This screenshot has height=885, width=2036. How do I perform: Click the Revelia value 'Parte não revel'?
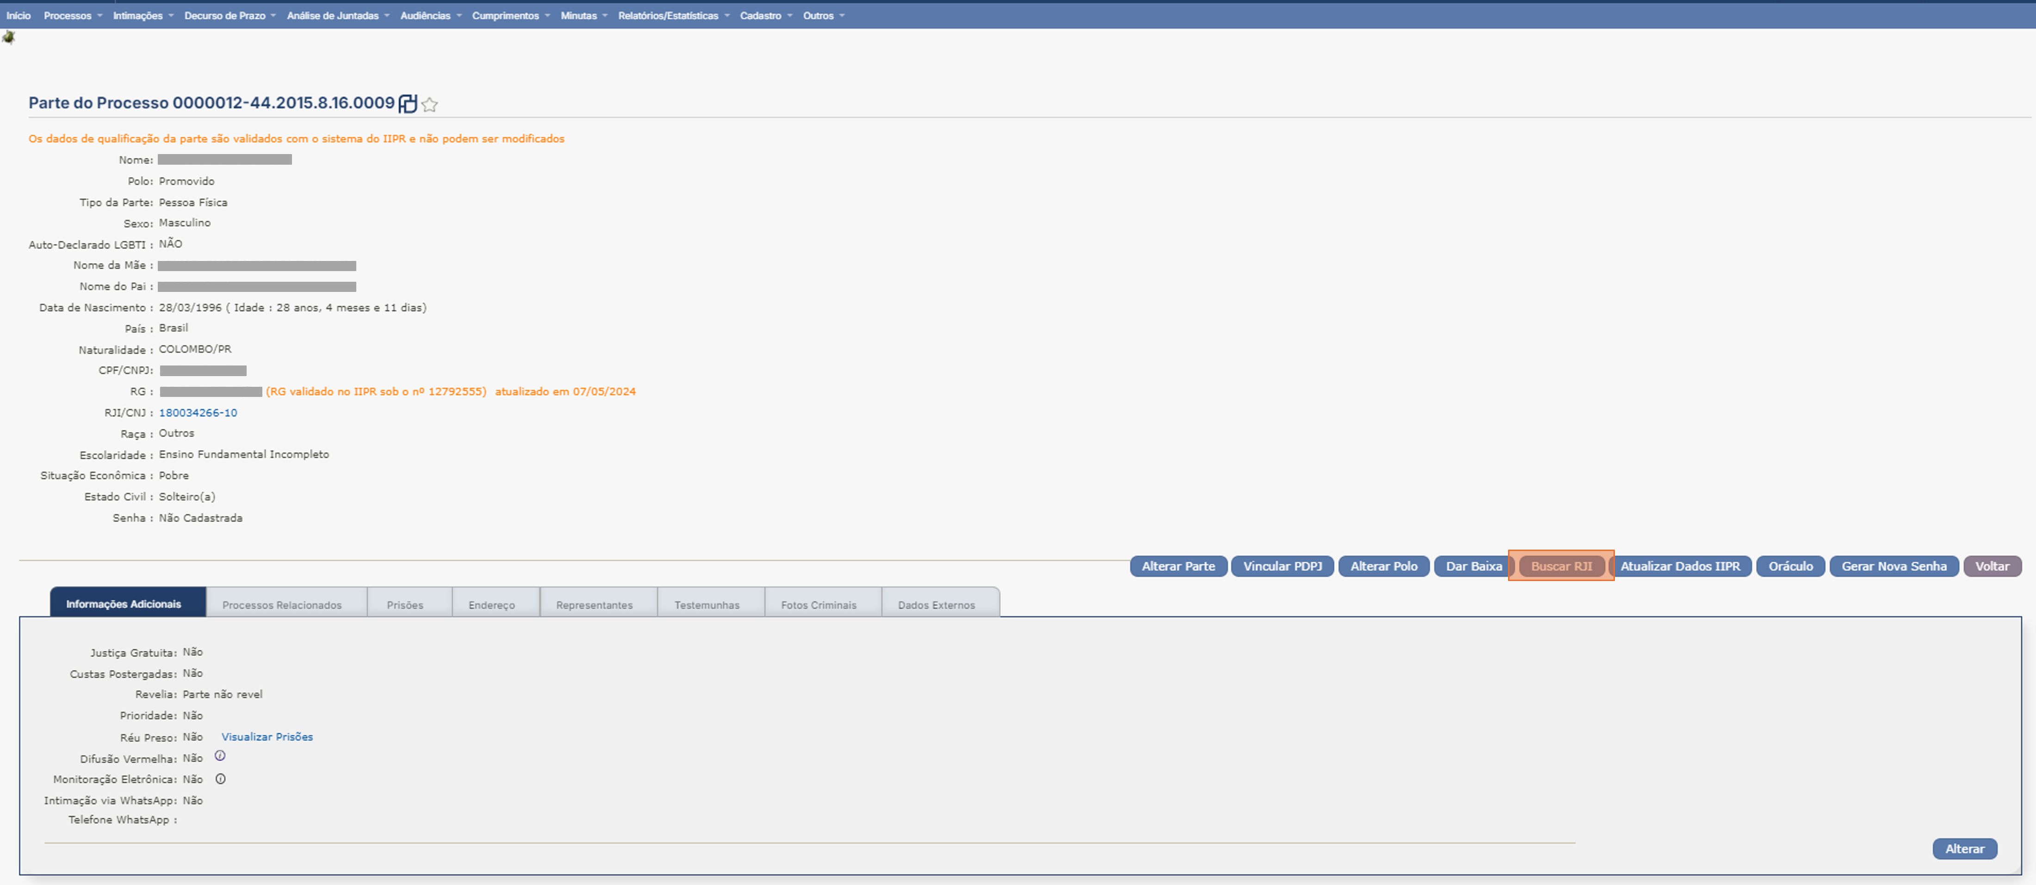click(223, 694)
